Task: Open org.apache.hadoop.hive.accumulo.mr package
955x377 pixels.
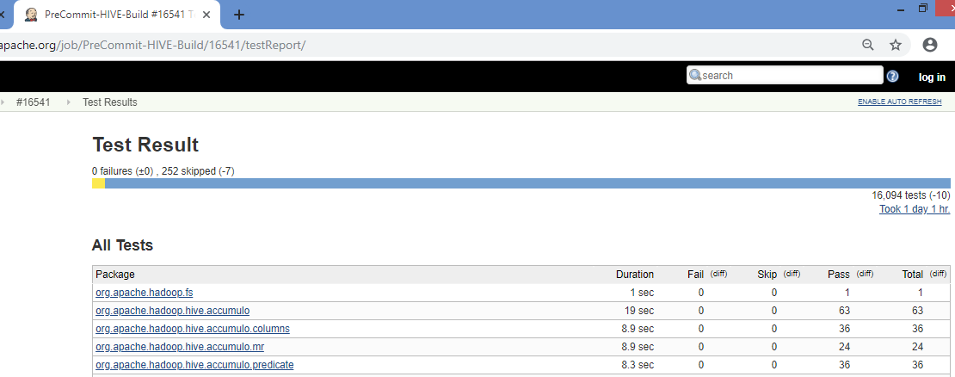Action: pos(180,347)
